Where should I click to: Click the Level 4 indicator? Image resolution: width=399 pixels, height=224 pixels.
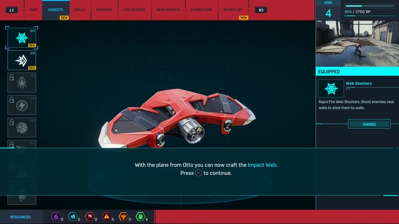[328, 11]
